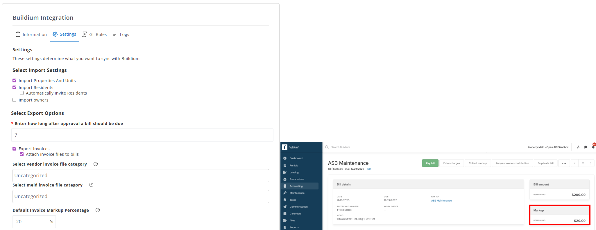Image resolution: width=596 pixels, height=230 pixels.
Task: Switch to the GL Rules tab
Action: pos(94,35)
